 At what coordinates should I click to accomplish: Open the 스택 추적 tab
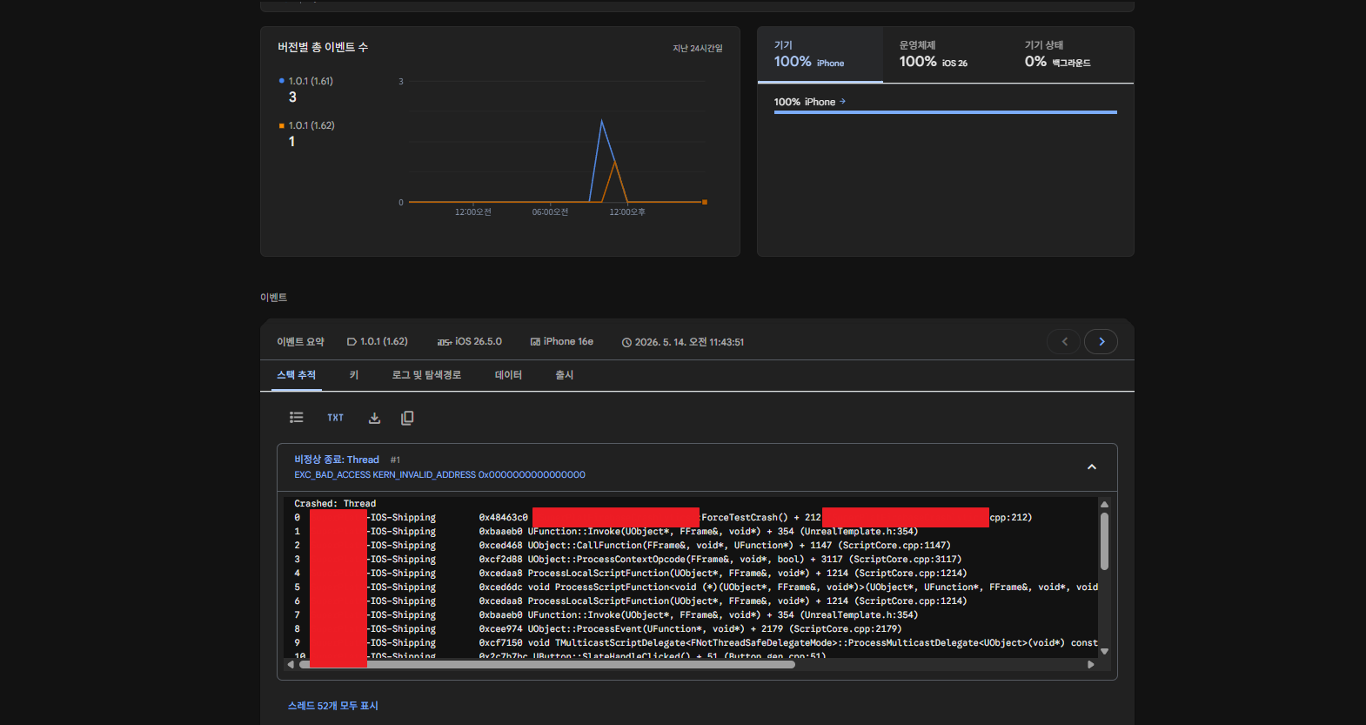297,375
